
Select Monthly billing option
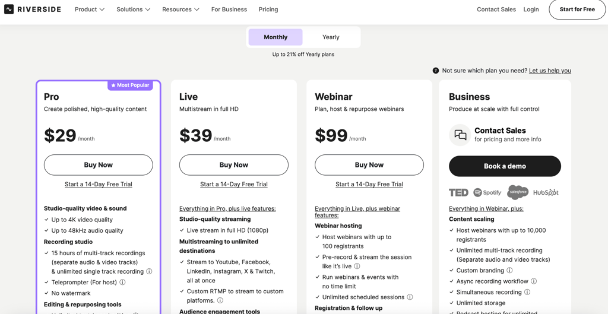click(x=275, y=37)
